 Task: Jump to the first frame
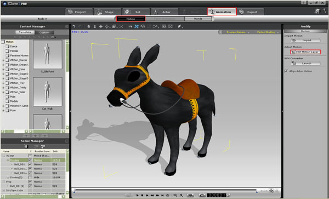point(148,195)
